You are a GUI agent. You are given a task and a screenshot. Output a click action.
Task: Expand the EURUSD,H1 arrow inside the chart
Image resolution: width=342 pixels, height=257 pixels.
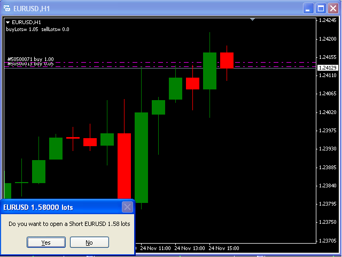pyautogui.click(x=8, y=22)
